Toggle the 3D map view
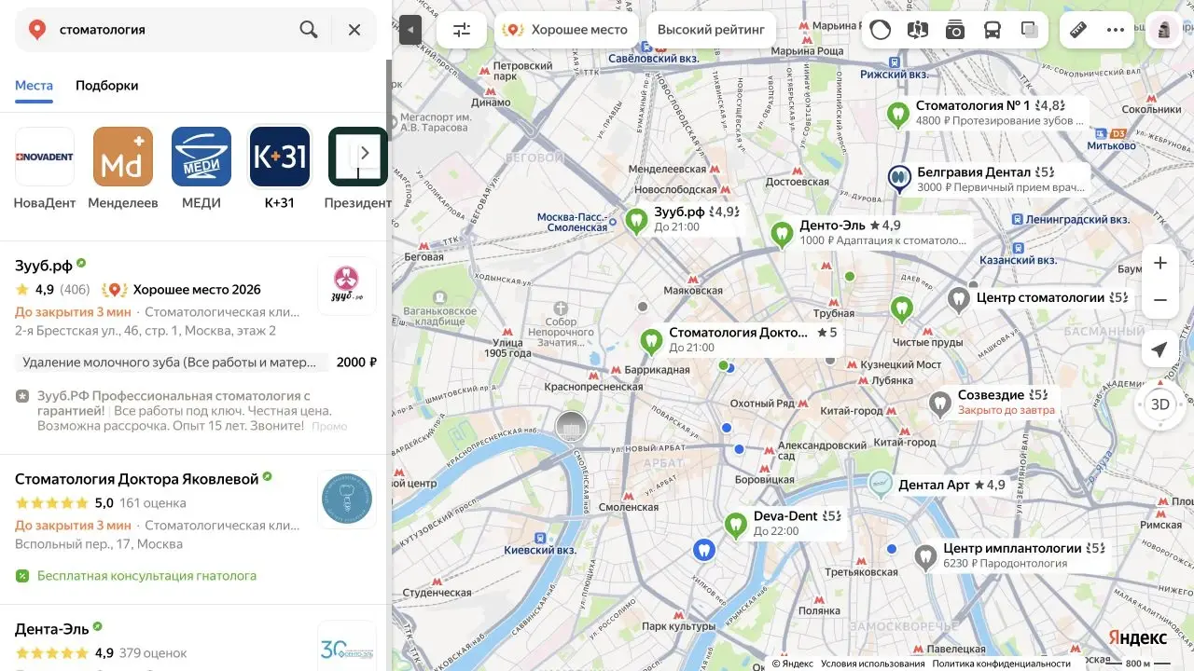This screenshot has height=671, width=1194. (1160, 404)
